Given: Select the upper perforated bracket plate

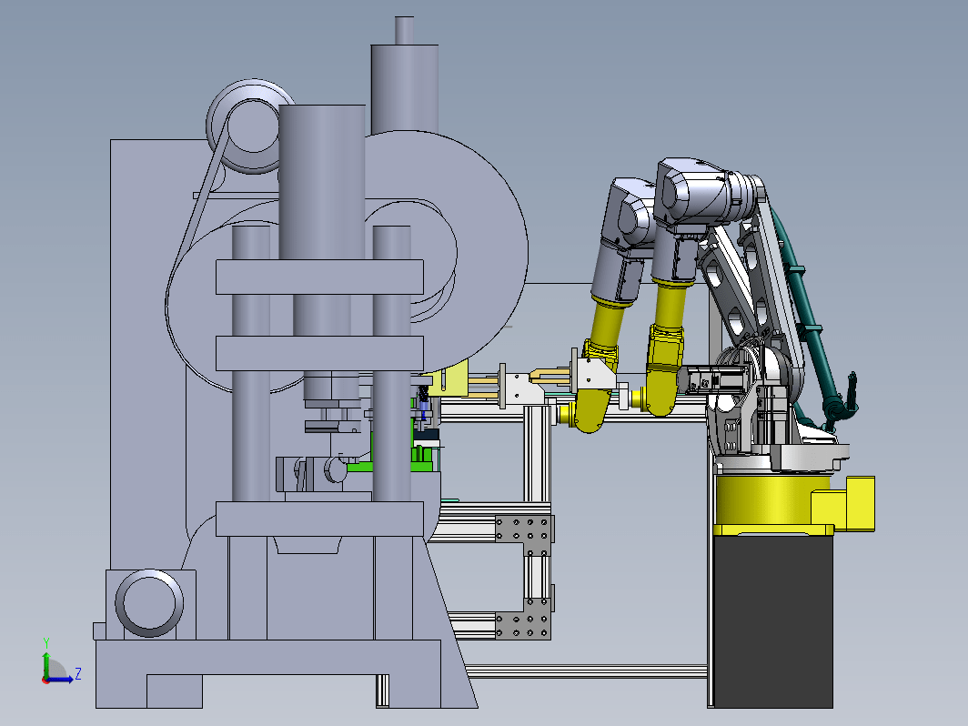Looking at the screenshot, I should [x=525, y=536].
